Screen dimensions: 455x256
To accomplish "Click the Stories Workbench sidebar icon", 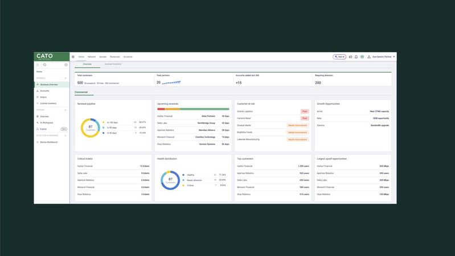I will [38, 142].
